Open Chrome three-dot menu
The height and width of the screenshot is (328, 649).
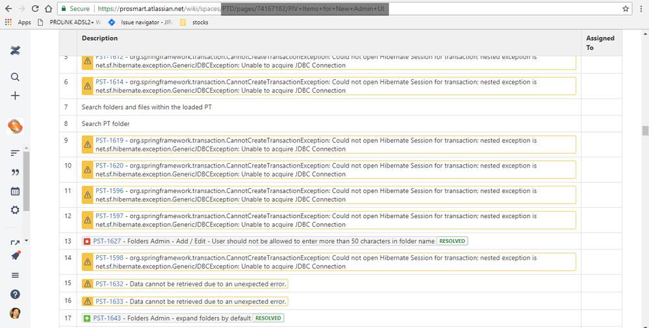pos(641,8)
